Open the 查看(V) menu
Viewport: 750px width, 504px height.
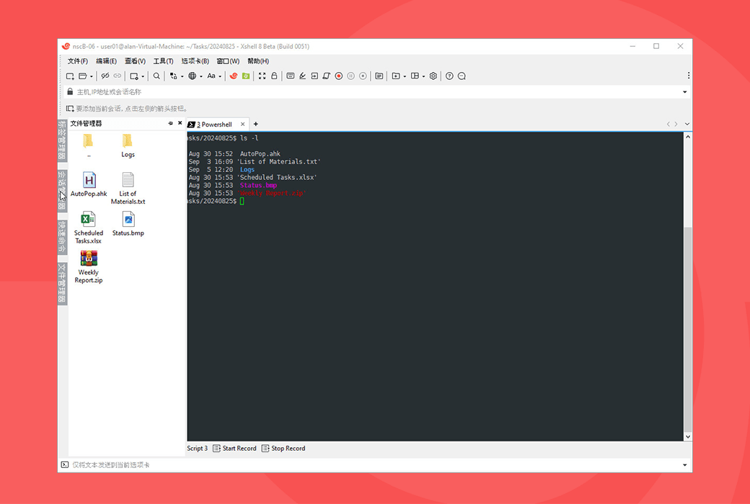[135, 61]
